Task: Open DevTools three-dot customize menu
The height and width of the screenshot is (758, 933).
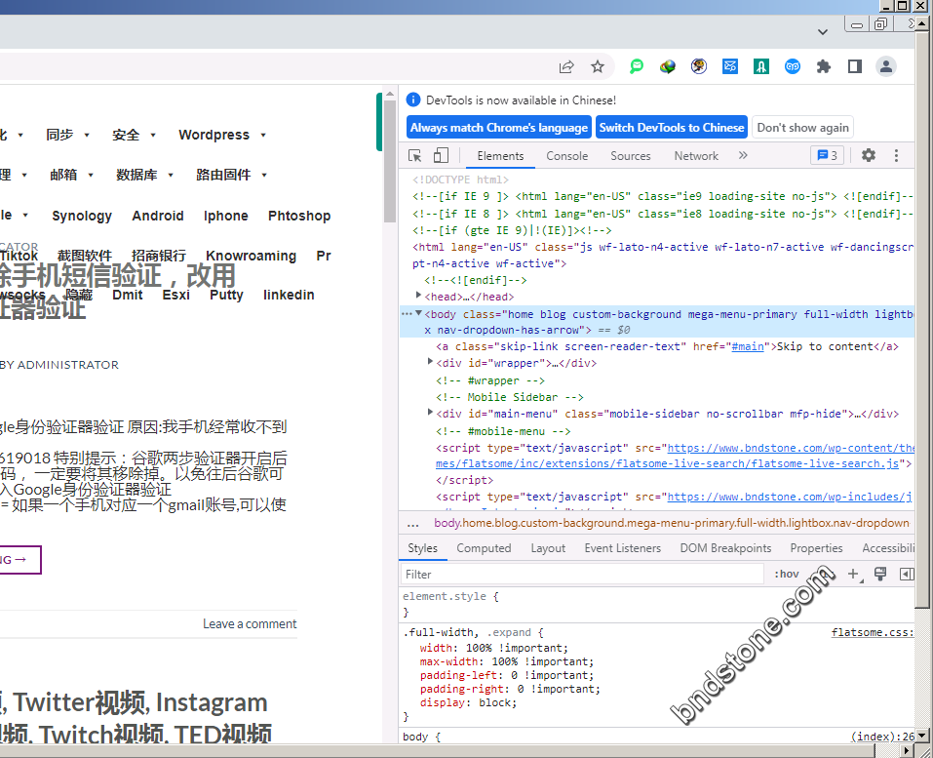Action: coord(897,156)
